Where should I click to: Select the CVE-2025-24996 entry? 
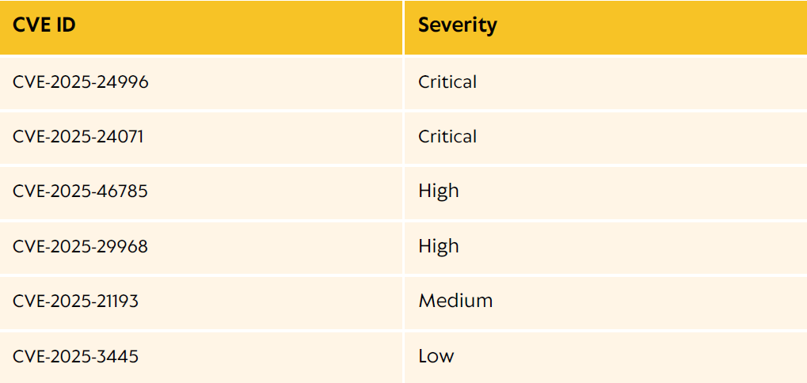81,82
